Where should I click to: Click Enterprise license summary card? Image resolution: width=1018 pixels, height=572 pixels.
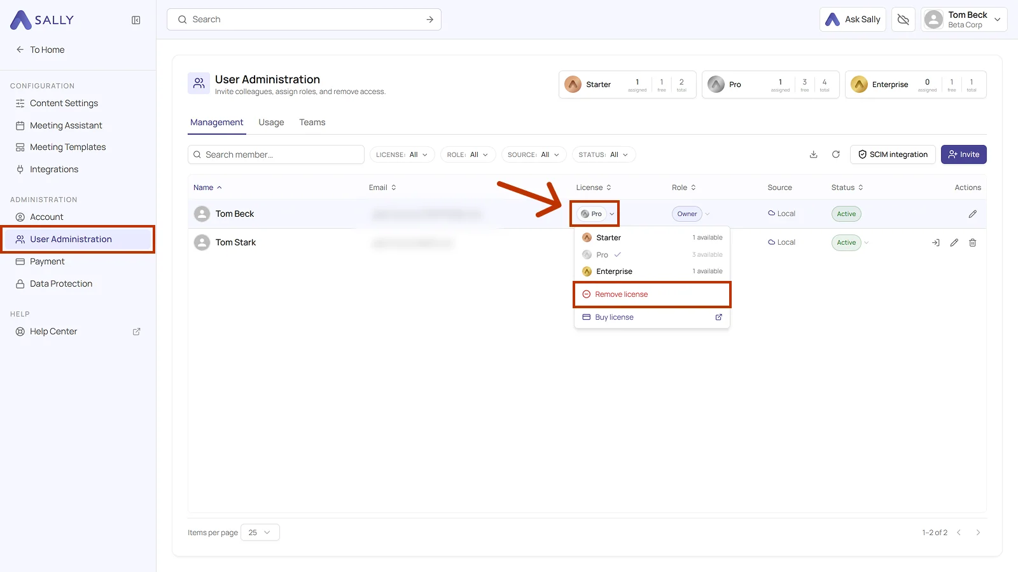[x=916, y=85]
